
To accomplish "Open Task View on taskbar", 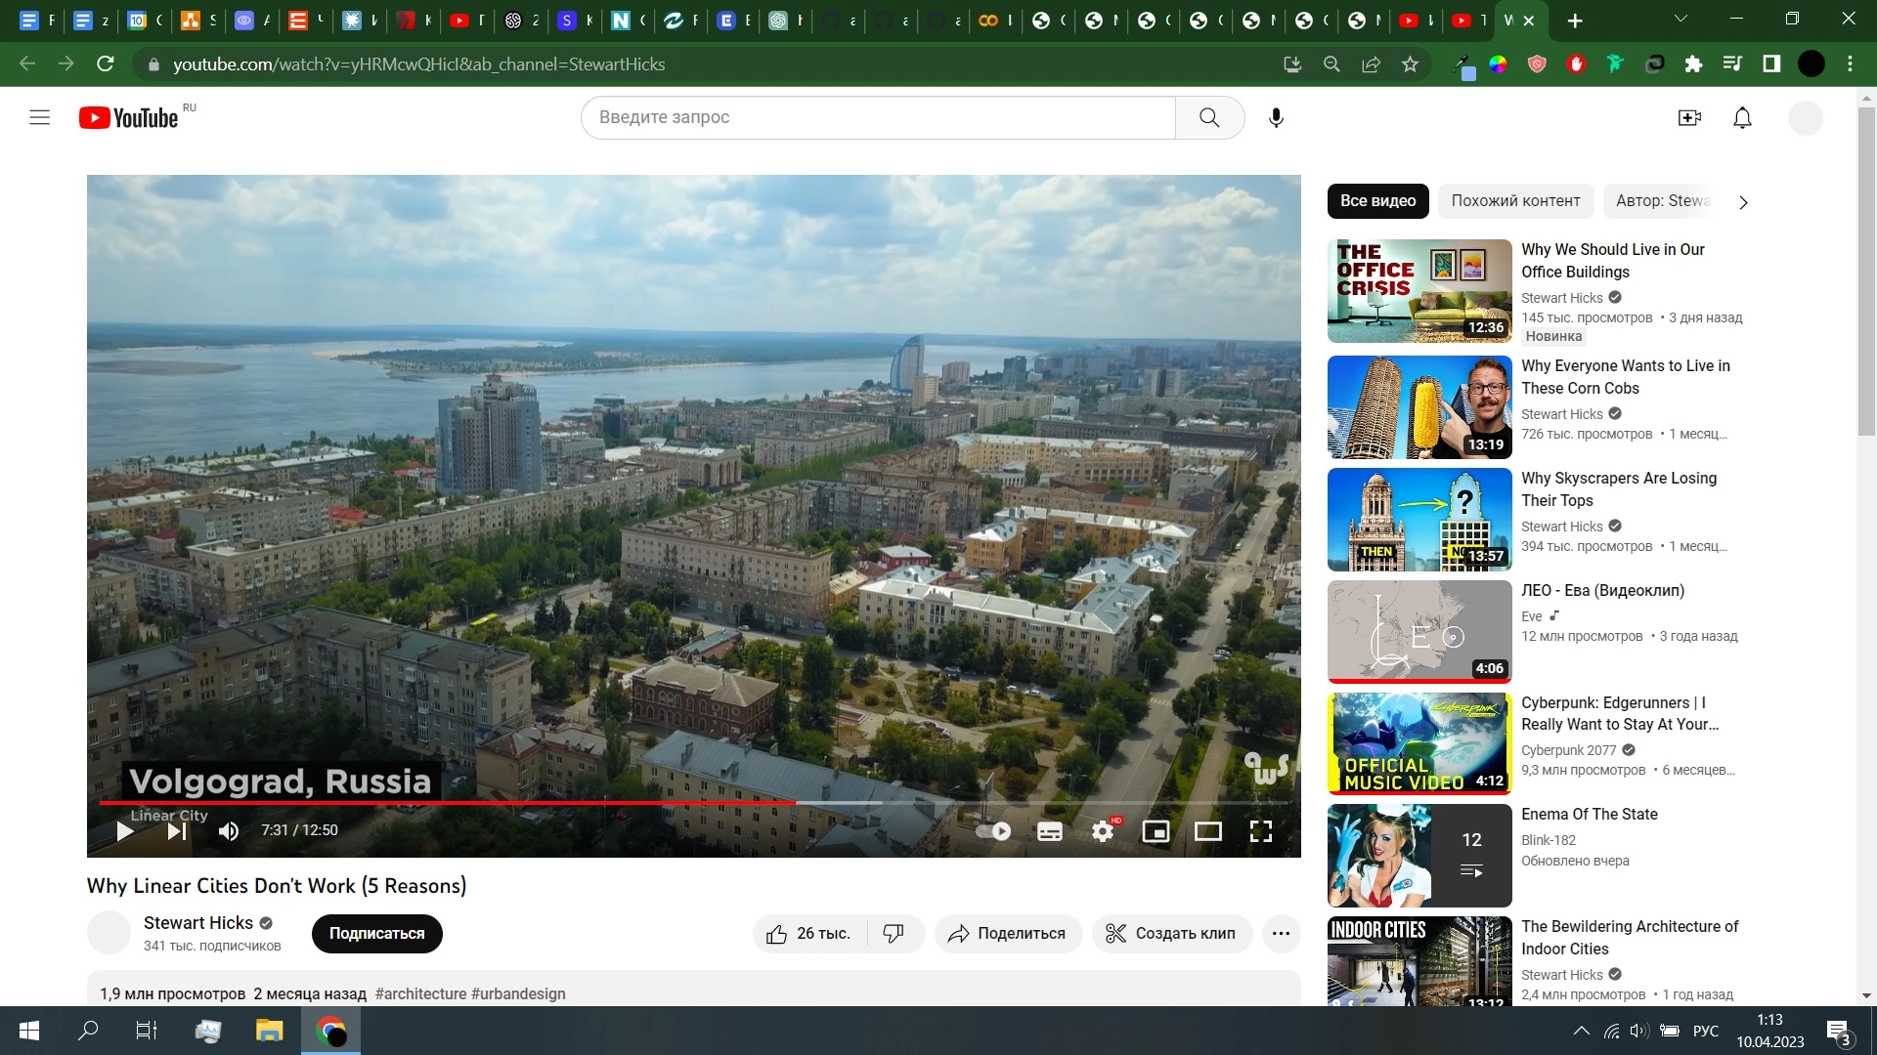I will 146,1031.
